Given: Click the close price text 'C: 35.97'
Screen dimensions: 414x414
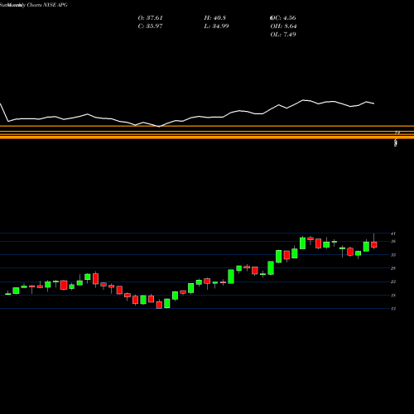Looking at the screenshot, I should click(151, 26).
